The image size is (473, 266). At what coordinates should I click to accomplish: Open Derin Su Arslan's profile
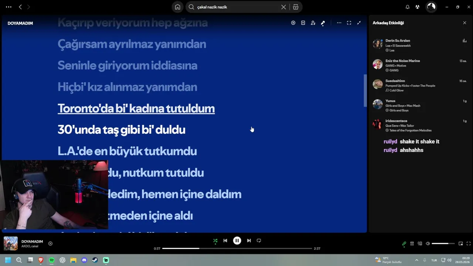click(398, 41)
